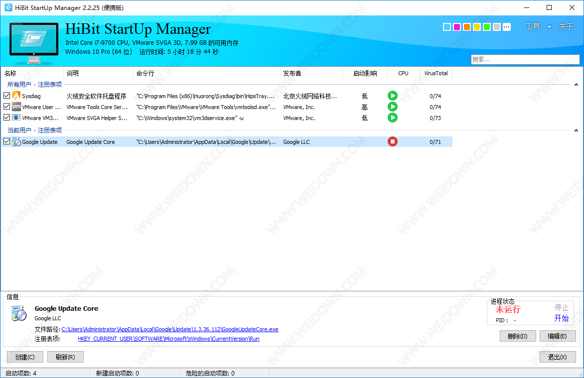
Task: Click the 0/74 VirusTotal score for Sysdiag
Action: point(435,96)
